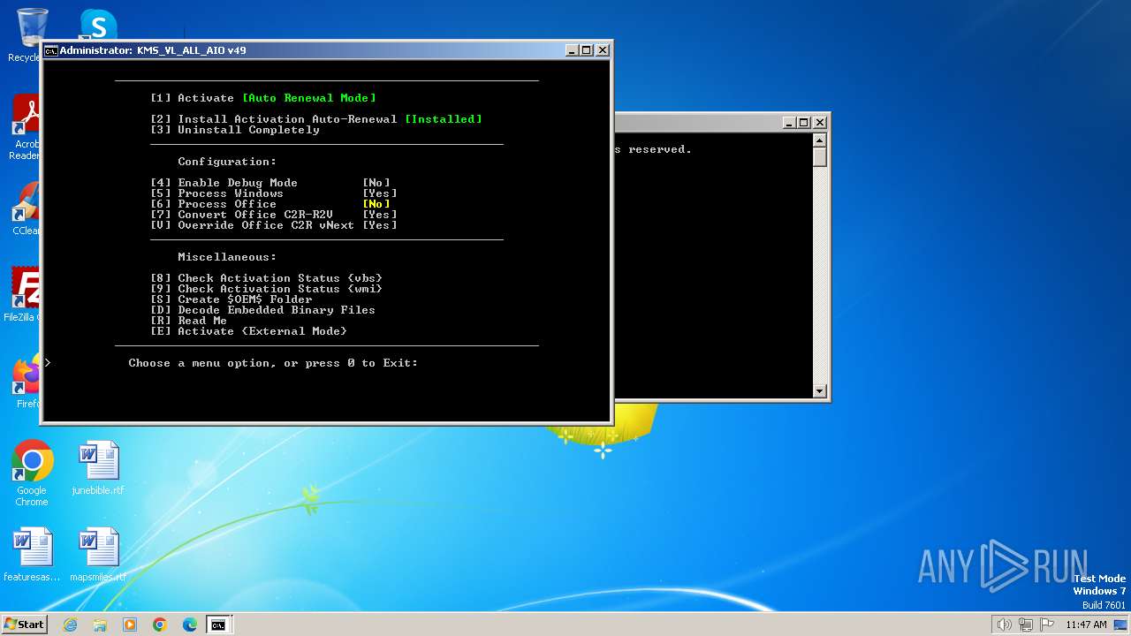Open Internet Explorer from the taskbar
The image size is (1131, 636).
click(x=70, y=625)
